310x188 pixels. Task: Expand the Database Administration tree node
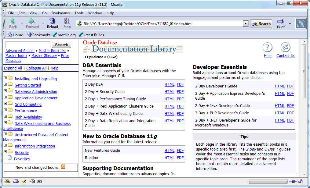click(5, 90)
